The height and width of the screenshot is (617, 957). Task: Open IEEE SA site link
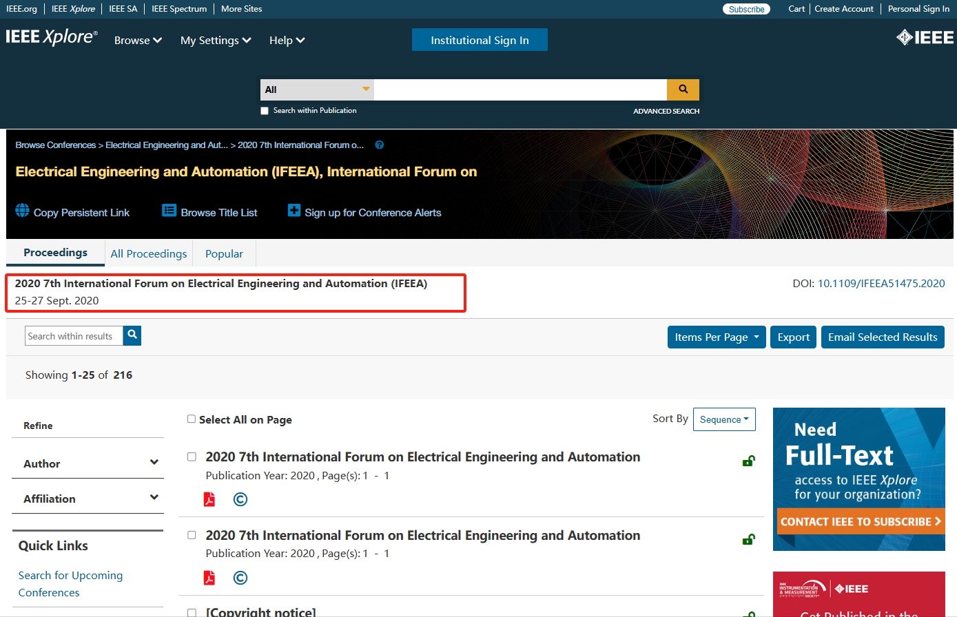pos(123,9)
